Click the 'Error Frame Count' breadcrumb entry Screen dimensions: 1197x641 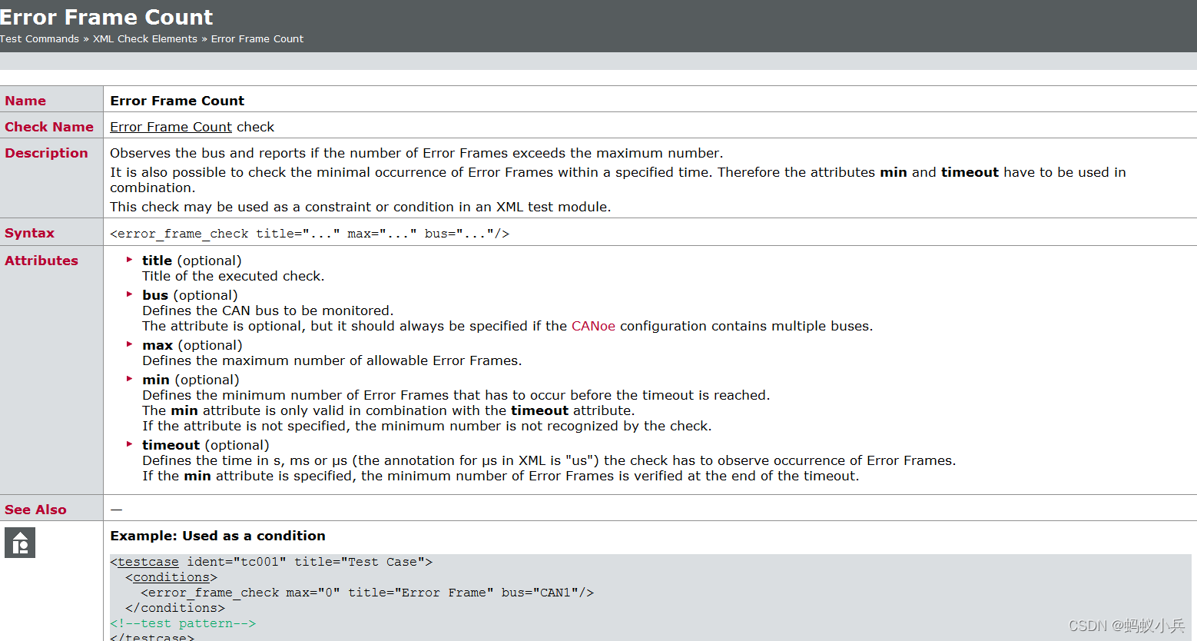point(257,38)
